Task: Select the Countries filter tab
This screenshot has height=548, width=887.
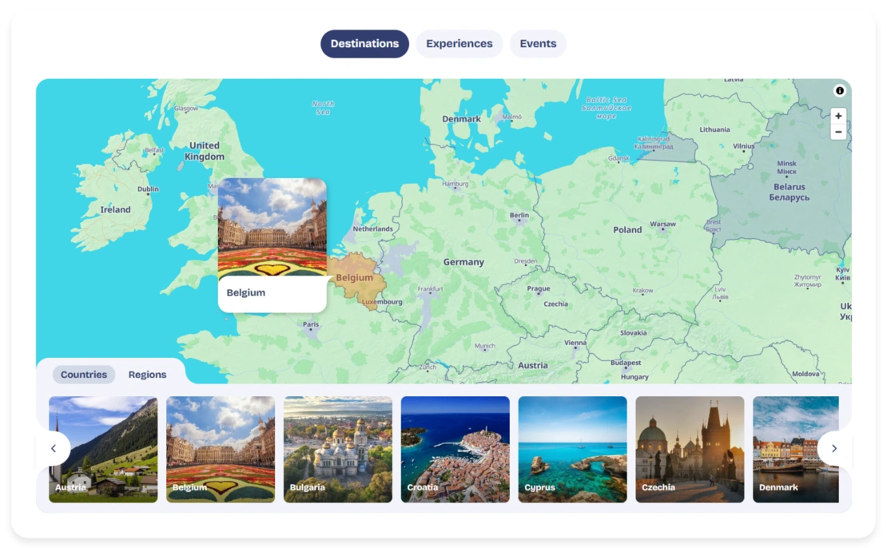Action: click(84, 375)
